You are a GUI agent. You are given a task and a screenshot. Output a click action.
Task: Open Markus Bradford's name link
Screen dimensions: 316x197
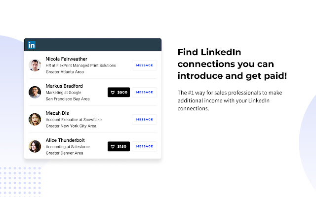[x=64, y=86]
